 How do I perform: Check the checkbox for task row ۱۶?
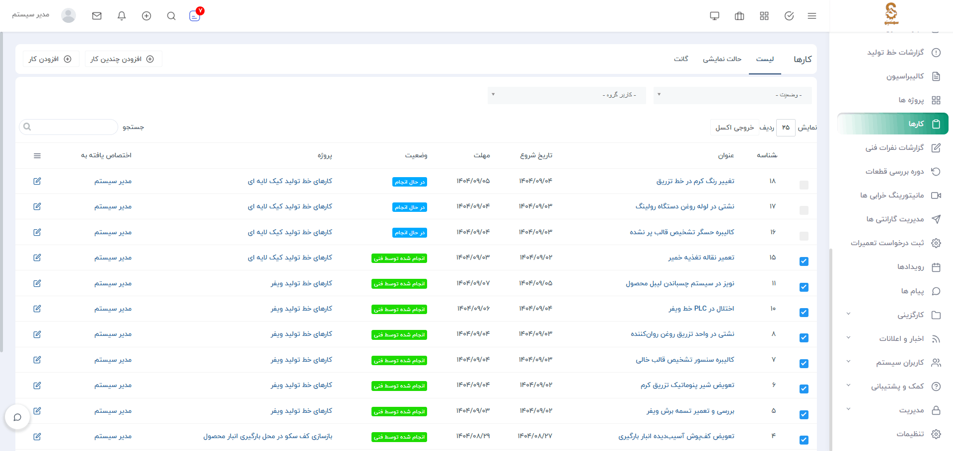[x=804, y=236]
